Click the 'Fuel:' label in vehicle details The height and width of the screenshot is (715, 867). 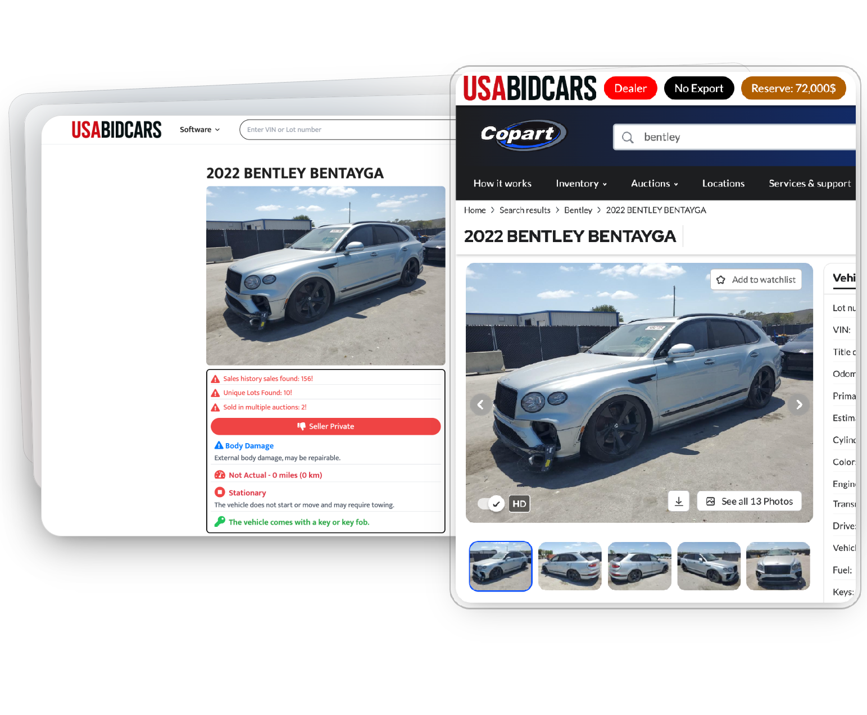click(842, 570)
